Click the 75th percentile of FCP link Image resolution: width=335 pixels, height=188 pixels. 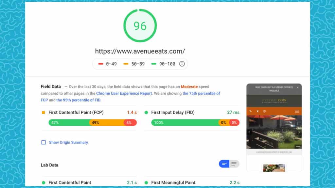[x=201, y=93]
